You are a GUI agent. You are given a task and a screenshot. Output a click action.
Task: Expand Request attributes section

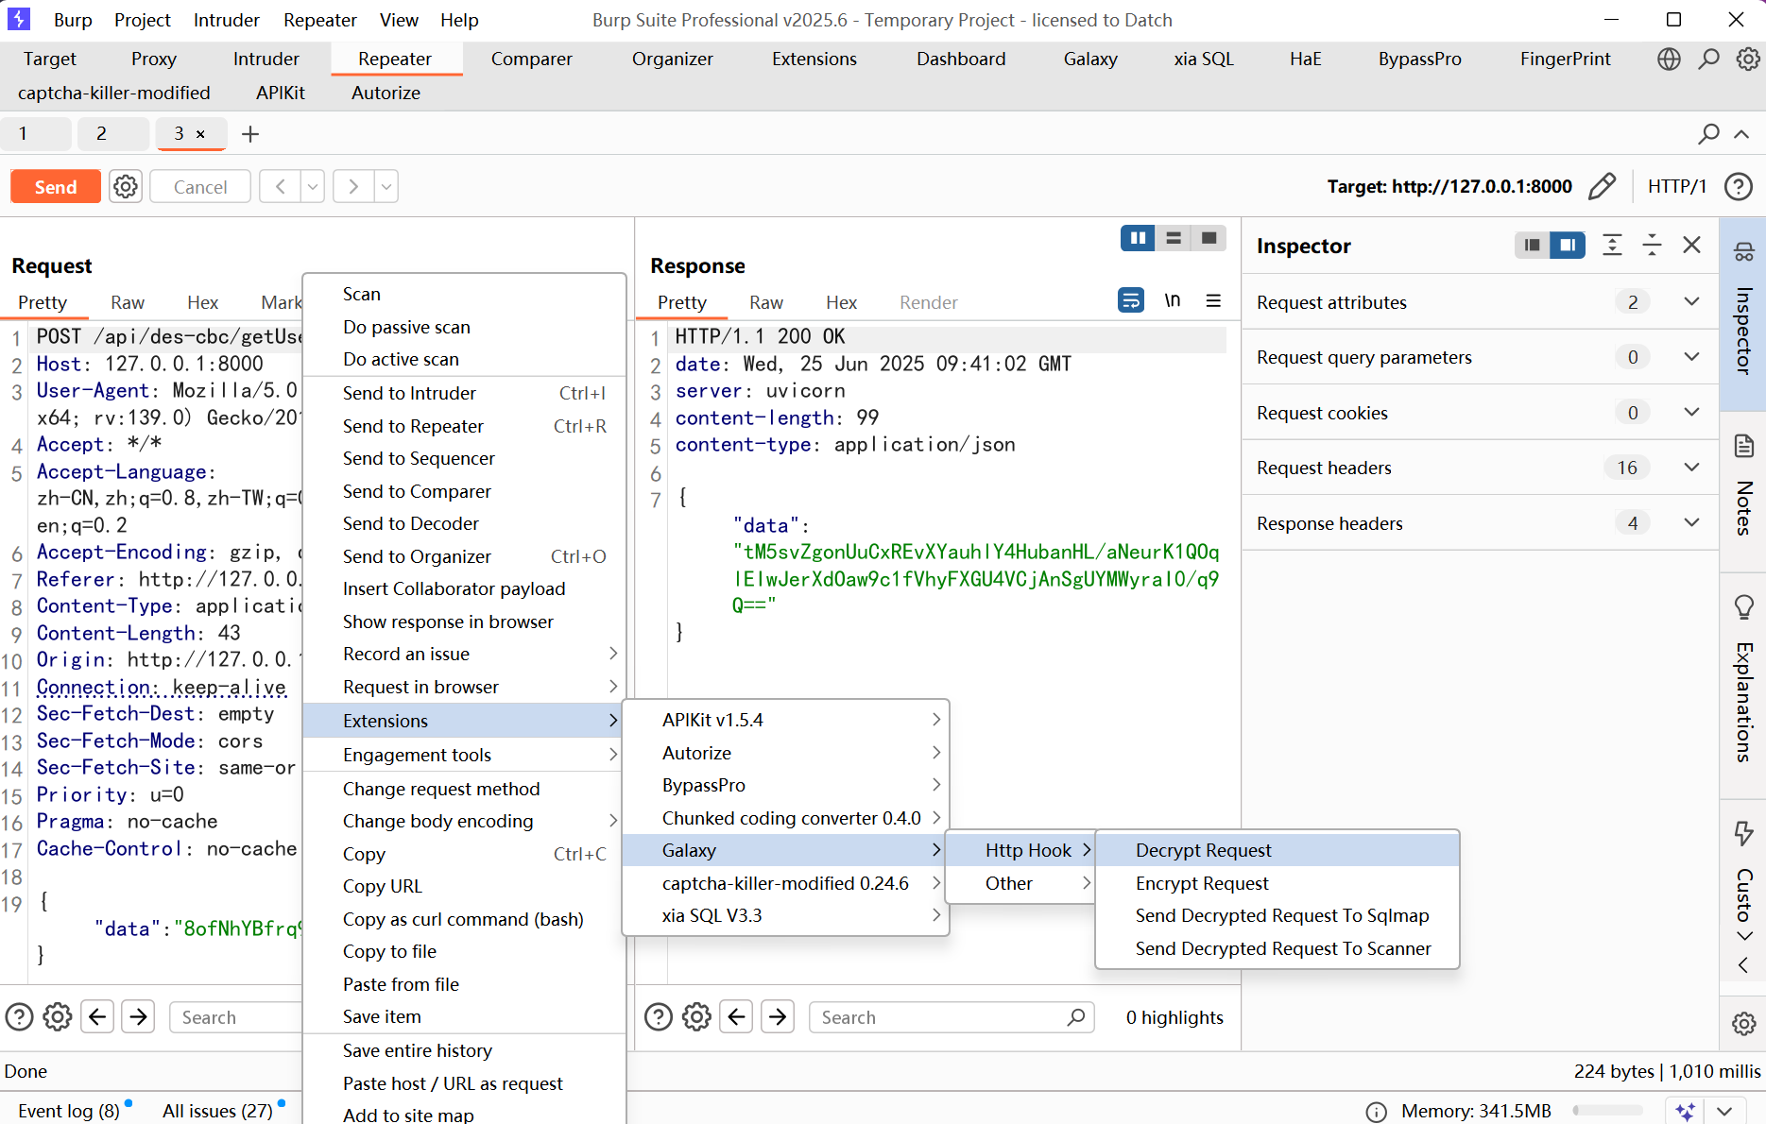click(x=1691, y=301)
